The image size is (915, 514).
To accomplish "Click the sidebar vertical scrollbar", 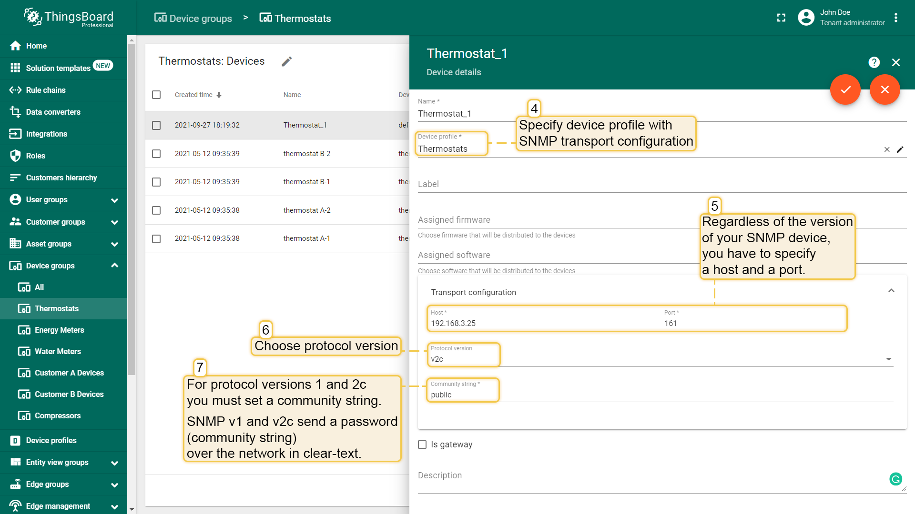I will 132,209.
